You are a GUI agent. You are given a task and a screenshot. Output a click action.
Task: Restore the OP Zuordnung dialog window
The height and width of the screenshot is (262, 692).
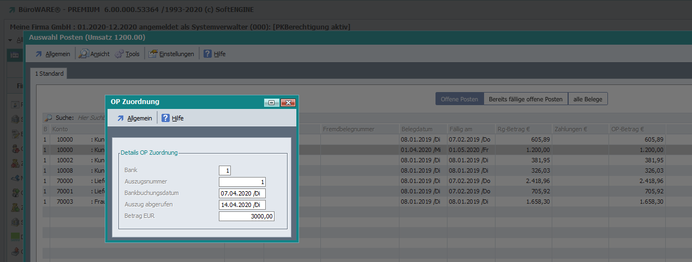[x=271, y=102]
